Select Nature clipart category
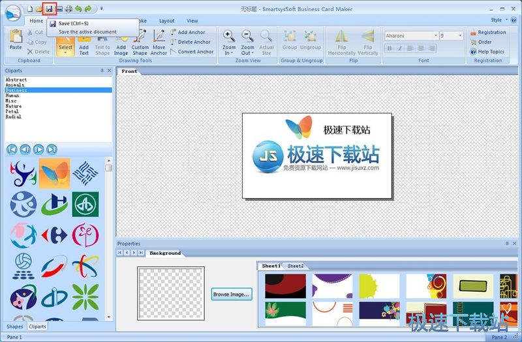This screenshot has height=342, width=522. click(x=58, y=106)
